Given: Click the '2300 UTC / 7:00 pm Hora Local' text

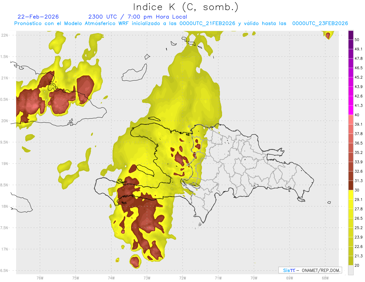Looking at the screenshot, I should pos(137,17).
